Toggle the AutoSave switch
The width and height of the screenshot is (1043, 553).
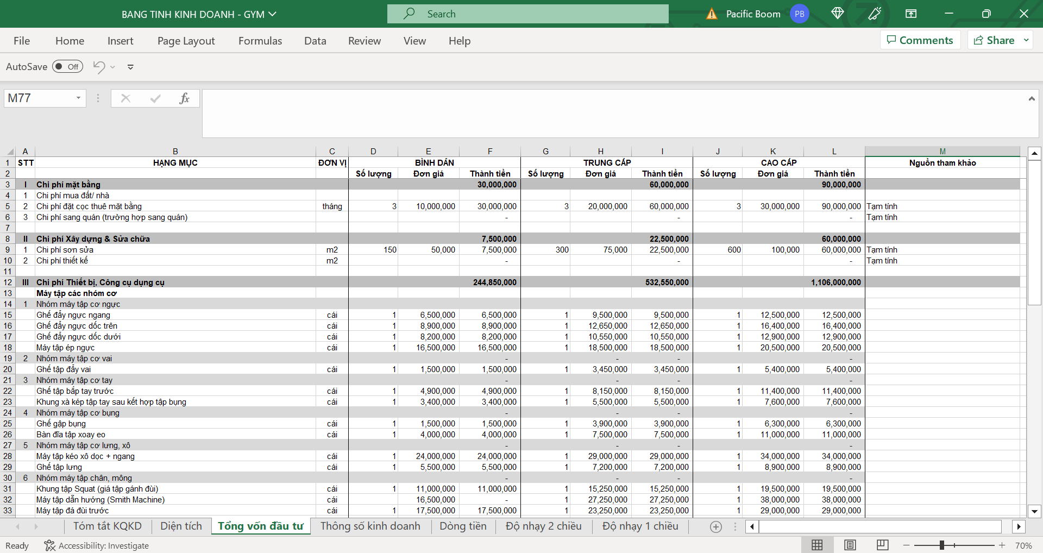[x=67, y=67]
